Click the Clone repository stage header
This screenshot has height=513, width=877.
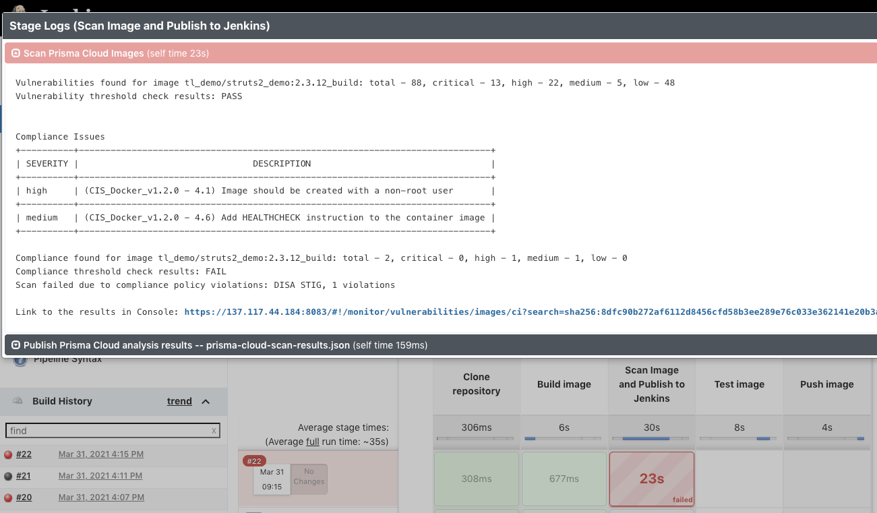point(477,384)
